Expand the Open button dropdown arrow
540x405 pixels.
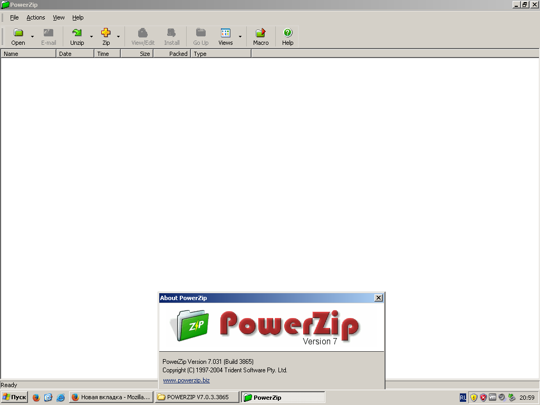pos(33,37)
